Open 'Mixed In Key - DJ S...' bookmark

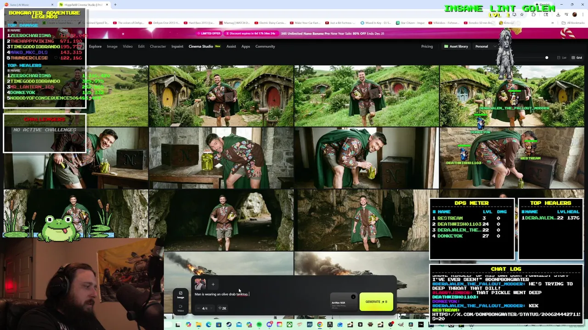click(375, 22)
